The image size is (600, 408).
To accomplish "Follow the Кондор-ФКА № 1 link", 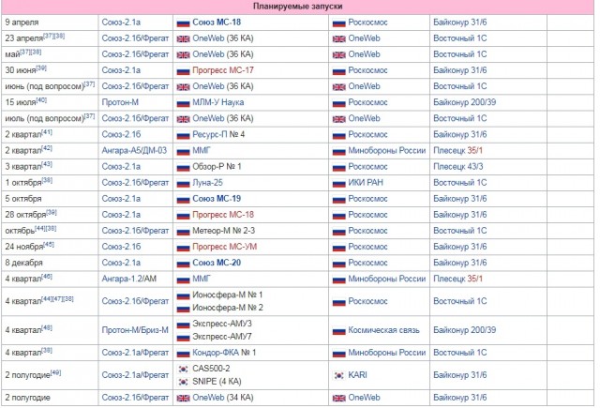I will (224, 353).
